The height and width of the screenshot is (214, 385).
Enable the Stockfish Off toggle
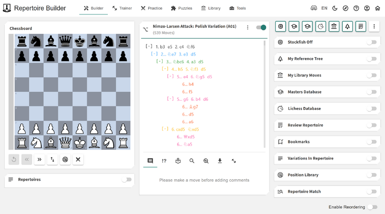point(371,42)
